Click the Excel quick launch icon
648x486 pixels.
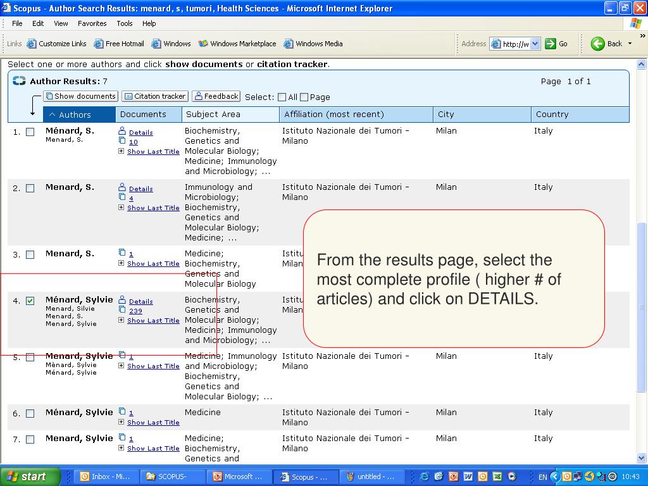click(497, 477)
